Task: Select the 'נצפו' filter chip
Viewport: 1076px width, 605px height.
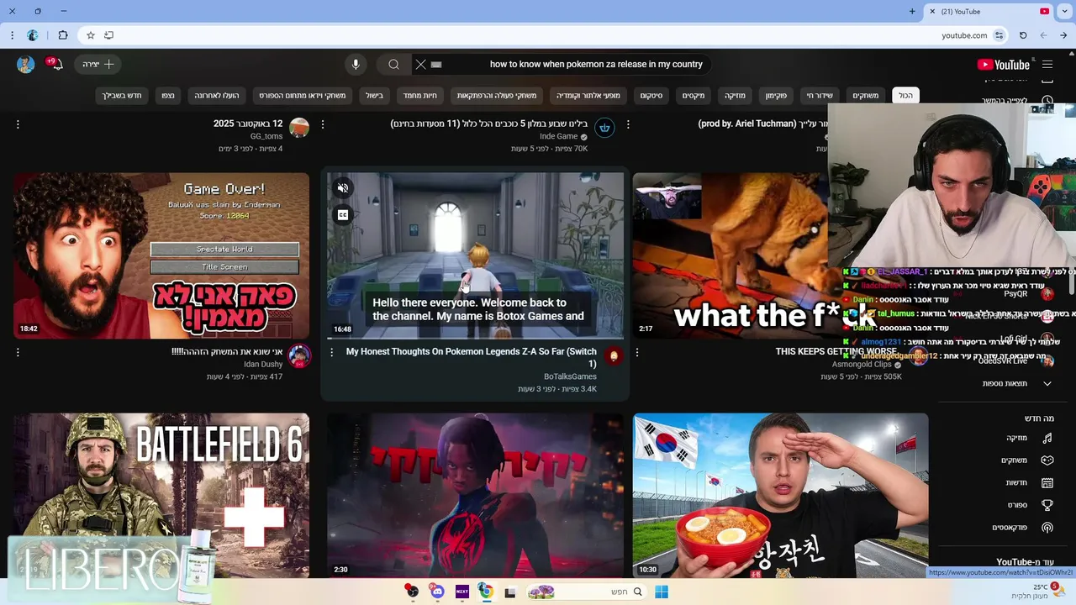Action: [168, 96]
